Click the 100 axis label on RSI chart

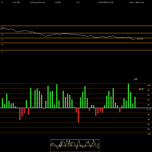pos(3,28)
